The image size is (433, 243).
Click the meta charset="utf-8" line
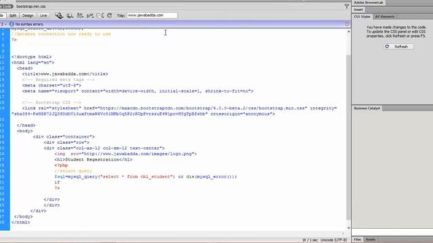51,86
